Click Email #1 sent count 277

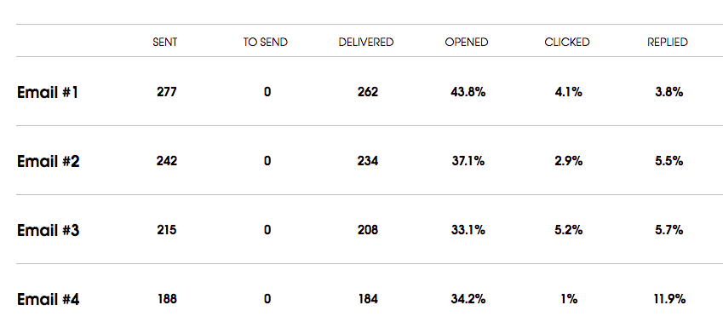pos(166,92)
